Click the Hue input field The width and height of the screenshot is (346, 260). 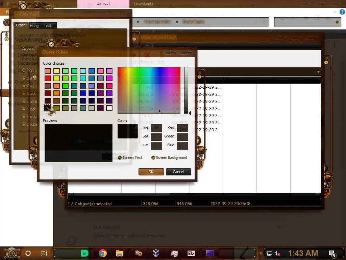pos(156,128)
